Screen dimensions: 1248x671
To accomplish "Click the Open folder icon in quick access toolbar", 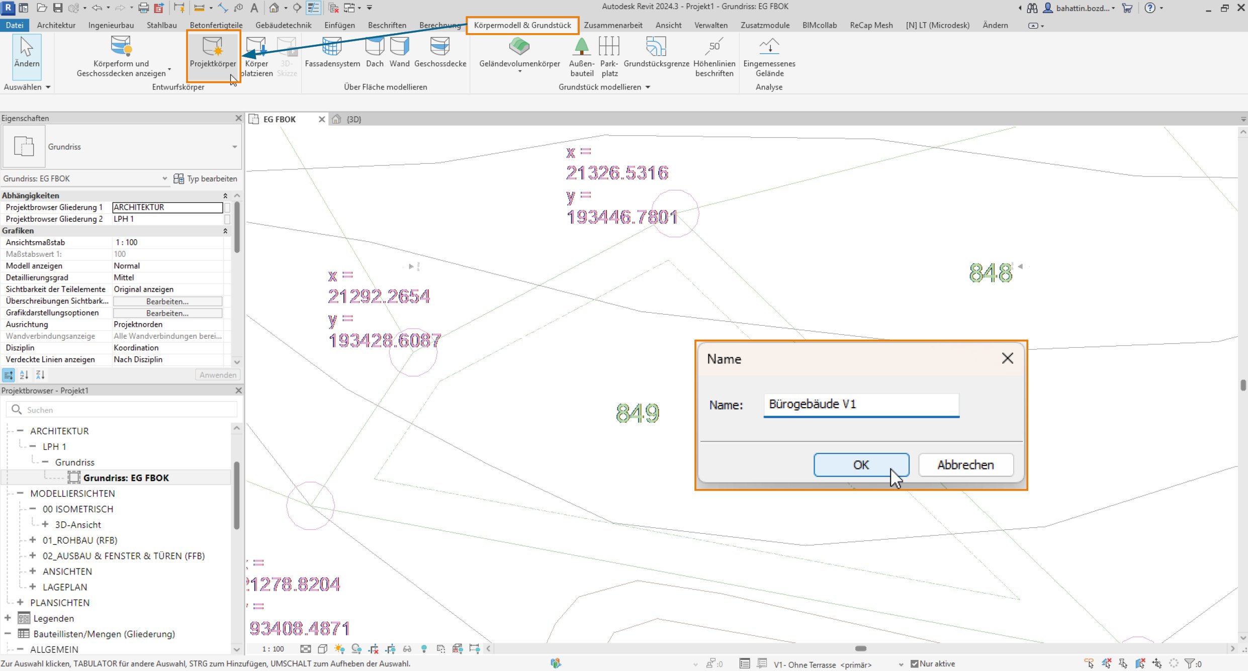I will (x=42, y=8).
